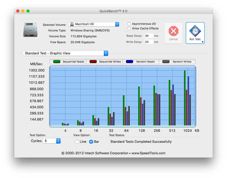The height and width of the screenshot is (178, 227).
Task: Check the Allow Cache Effects option
Action: 129,28
